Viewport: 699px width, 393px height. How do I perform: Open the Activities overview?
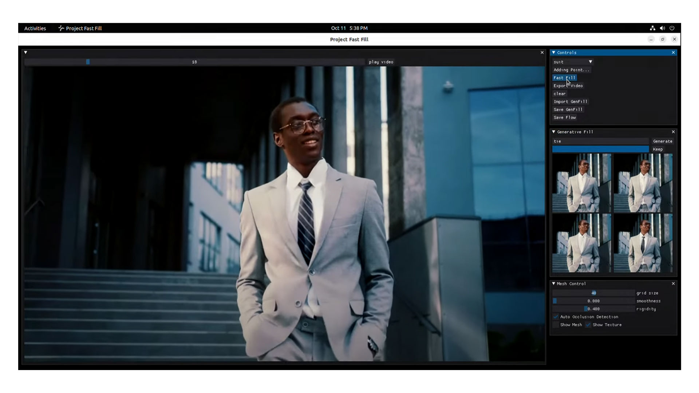[35, 28]
